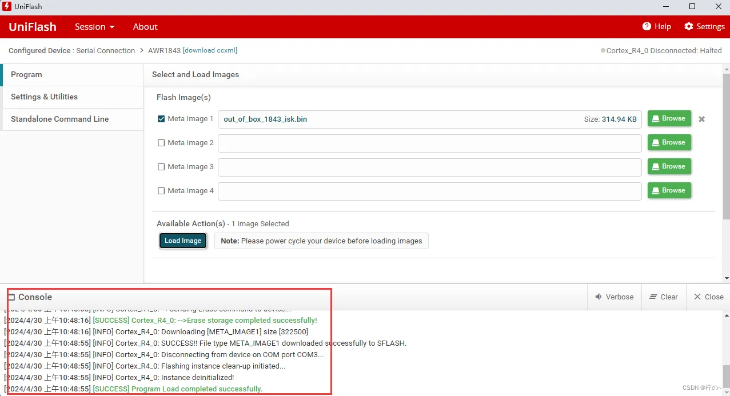
Task: Click the main panel scrollbar down arrow
Action: (x=726, y=278)
